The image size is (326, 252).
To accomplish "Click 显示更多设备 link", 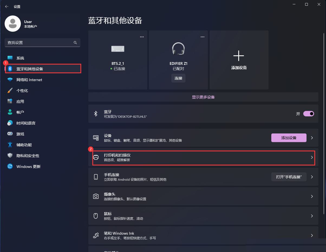I will click(x=203, y=97).
